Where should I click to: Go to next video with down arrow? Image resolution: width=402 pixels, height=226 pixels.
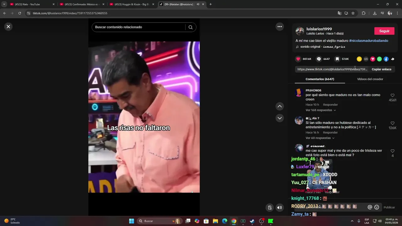click(280, 118)
